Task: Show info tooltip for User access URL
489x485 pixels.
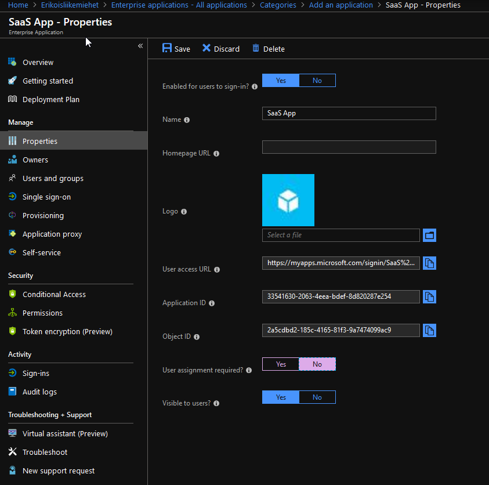Action: (x=217, y=270)
